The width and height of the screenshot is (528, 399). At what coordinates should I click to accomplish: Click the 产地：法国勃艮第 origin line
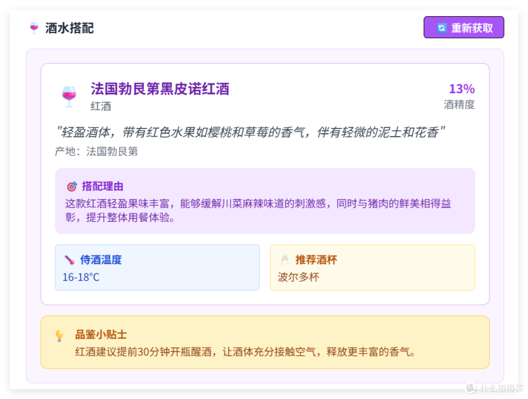[97, 151]
